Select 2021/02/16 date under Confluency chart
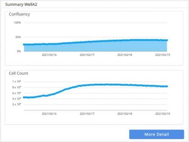This screenshot has width=189, height=142. (49, 55)
